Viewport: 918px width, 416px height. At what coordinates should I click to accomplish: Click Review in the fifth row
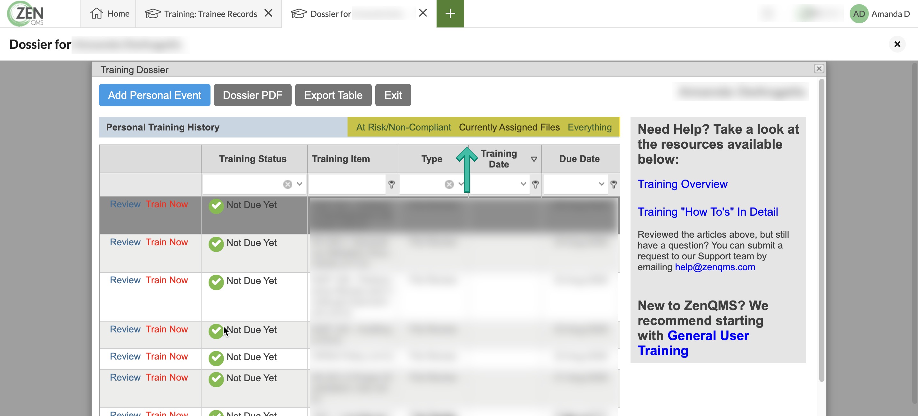(x=125, y=357)
